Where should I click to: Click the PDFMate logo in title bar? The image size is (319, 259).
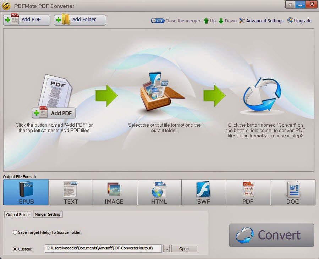pos(6,6)
